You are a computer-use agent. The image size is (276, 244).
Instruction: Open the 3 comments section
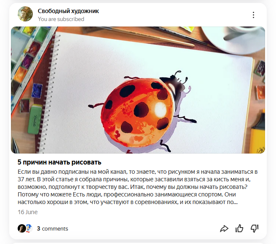[x=53, y=229]
